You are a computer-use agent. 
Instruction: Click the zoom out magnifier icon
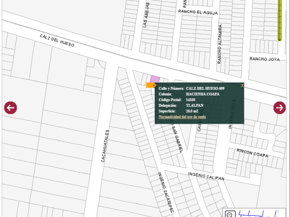pyautogui.click(x=230, y=214)
